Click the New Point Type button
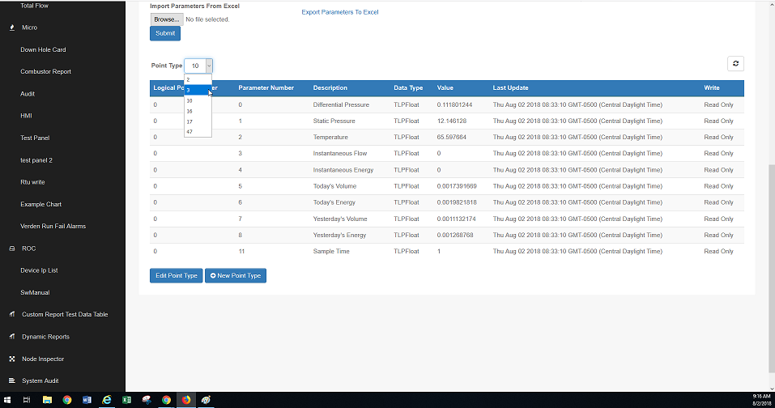 (x=235, y=276)
